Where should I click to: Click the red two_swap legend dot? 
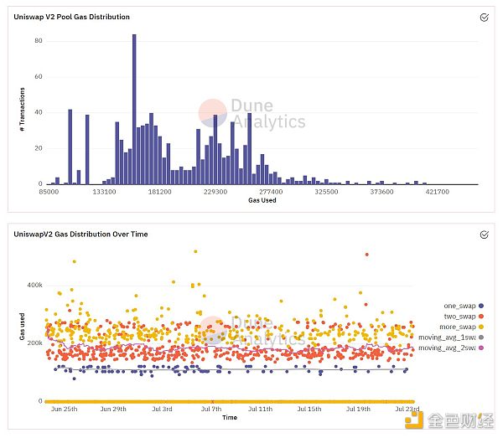pos(481,317)
